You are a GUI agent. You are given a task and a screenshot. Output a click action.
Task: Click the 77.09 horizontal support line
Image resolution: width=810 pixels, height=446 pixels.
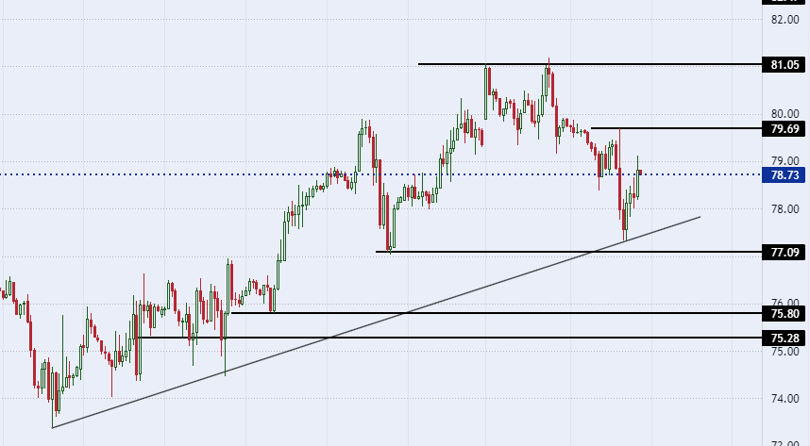[x=568, y=252]
